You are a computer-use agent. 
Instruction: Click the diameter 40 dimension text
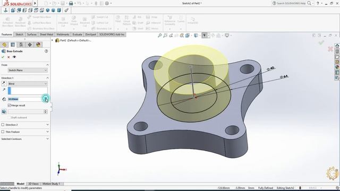(270, 68)
